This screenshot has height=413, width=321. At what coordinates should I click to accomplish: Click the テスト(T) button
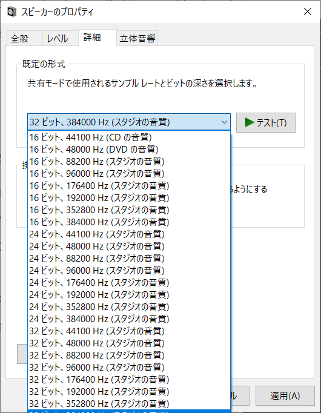(x=266, y=122)
